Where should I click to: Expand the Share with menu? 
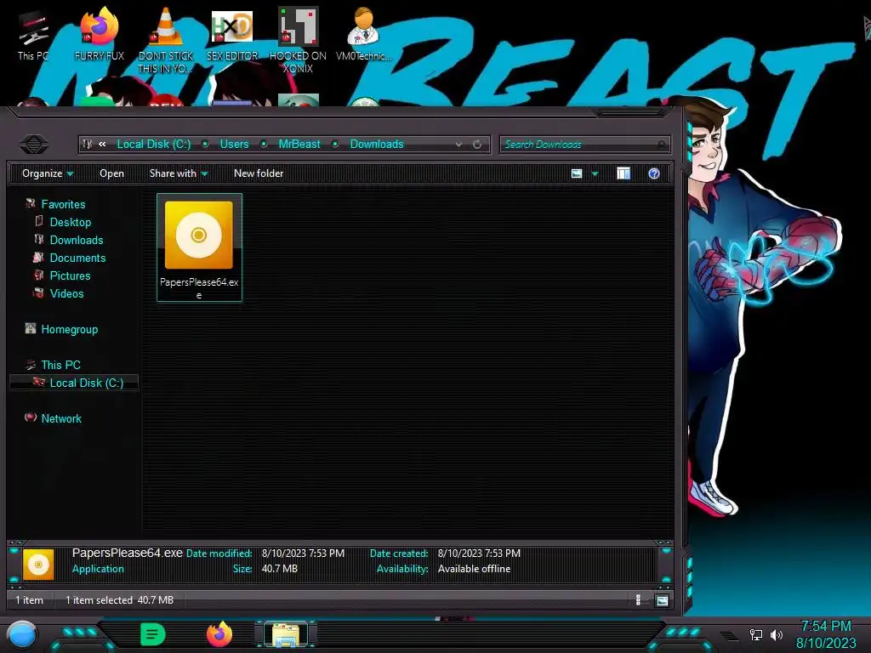[x=179, y=173]
